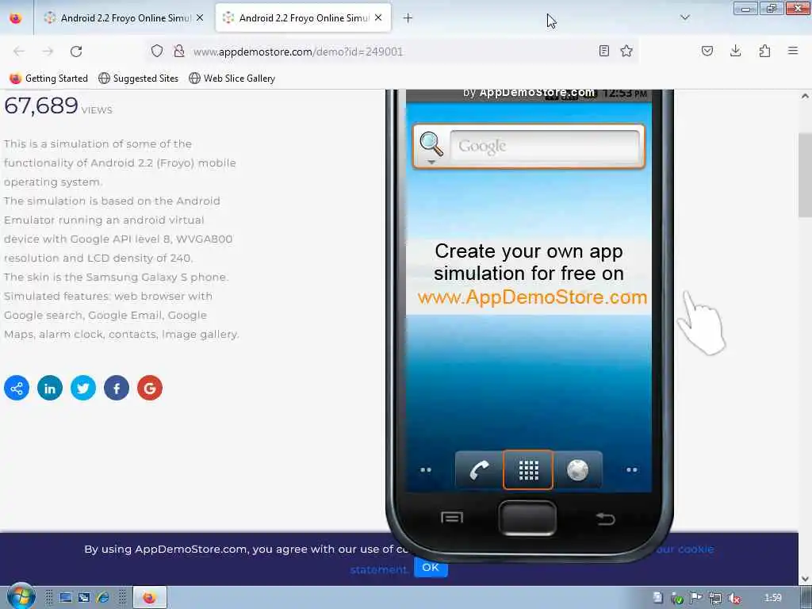The image size is (812, 609).
Task: Open the Extensions menu
Action: 764,51
